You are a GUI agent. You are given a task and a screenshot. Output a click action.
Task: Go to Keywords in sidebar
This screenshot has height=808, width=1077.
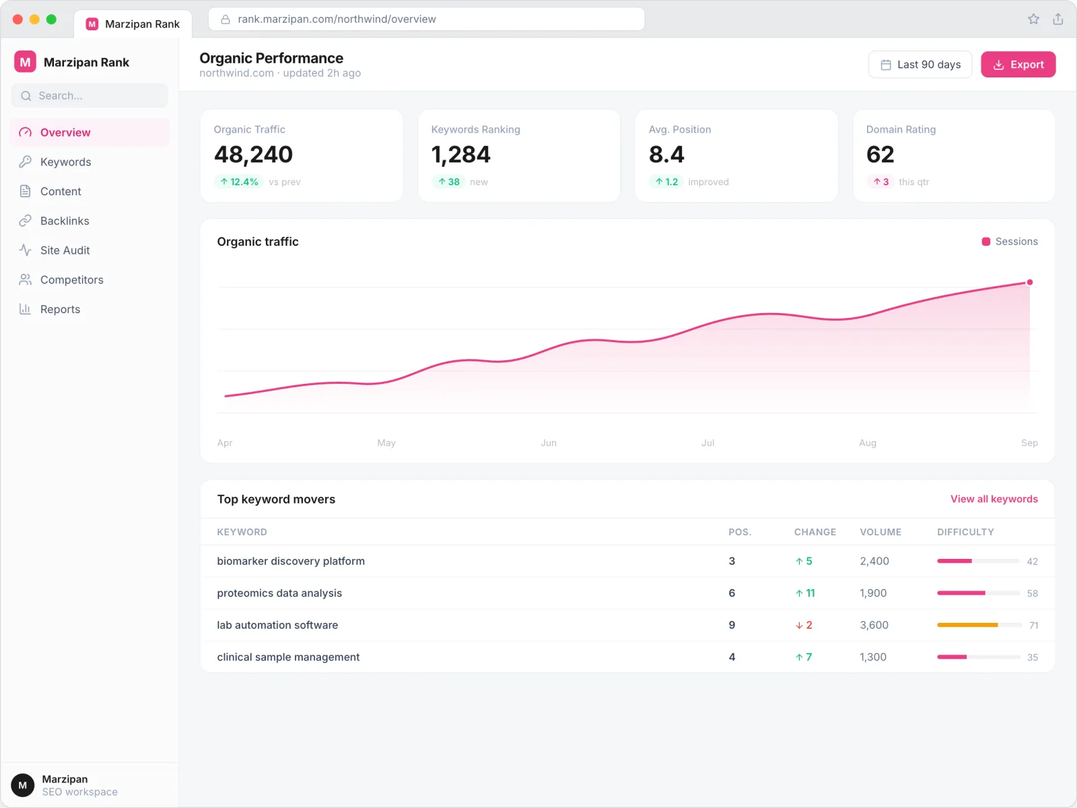point(90,162)
